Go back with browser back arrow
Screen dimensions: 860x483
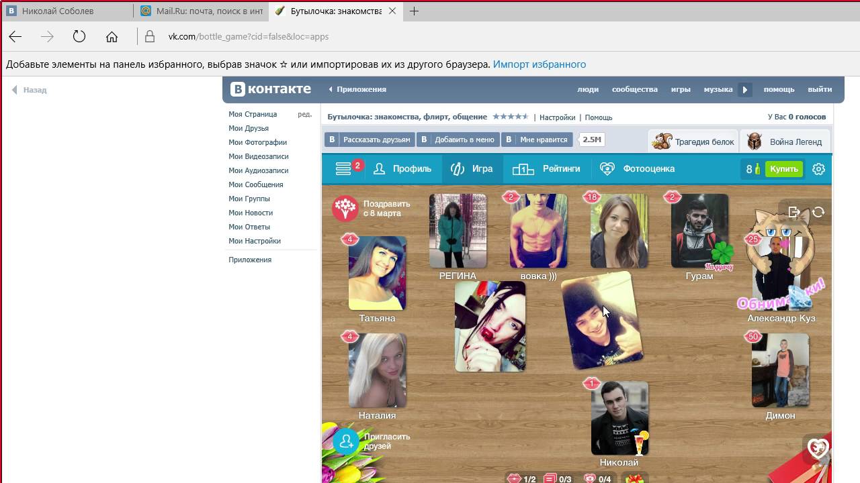click(15, 37)
